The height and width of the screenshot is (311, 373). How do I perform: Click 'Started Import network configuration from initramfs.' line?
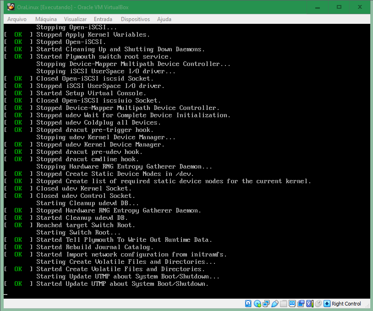132,254
